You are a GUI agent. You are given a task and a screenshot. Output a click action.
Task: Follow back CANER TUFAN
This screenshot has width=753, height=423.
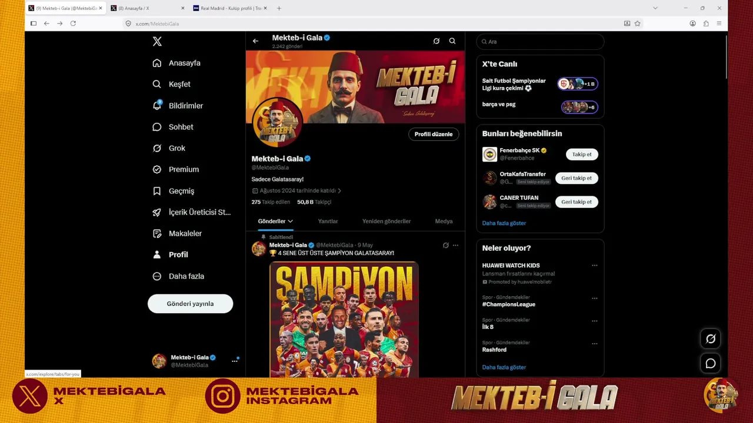[577, 202]
